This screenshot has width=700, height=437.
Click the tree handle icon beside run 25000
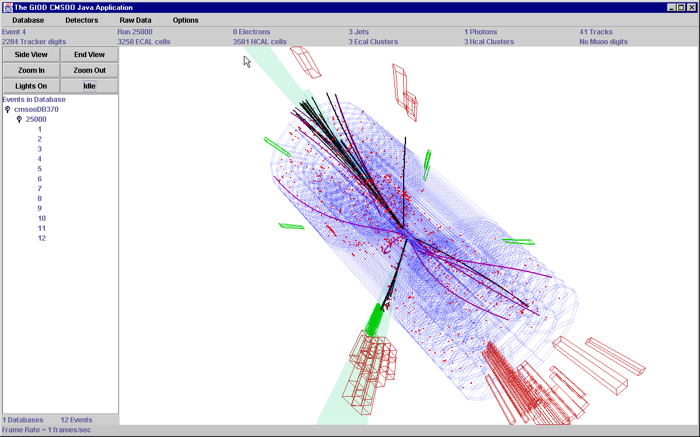(19, 119)
